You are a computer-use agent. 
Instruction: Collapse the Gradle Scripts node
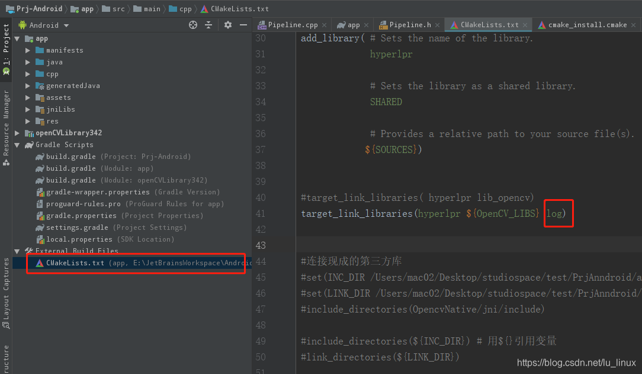click(17, 145)
